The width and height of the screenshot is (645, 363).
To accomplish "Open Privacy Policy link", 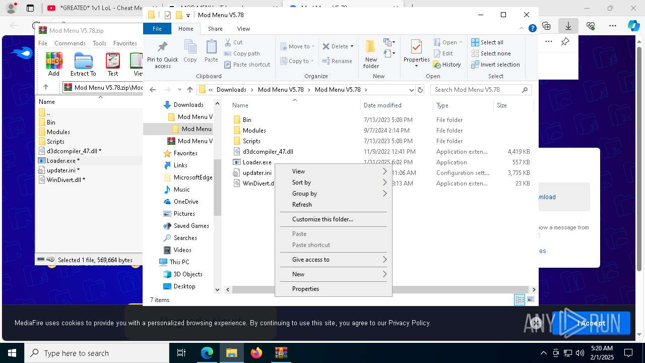I will (409, 323).
